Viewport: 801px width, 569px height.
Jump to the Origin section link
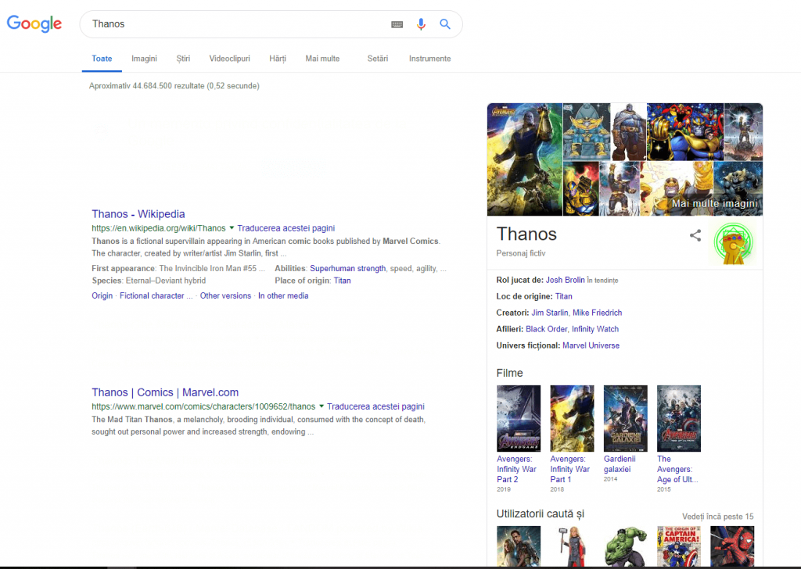102,296
